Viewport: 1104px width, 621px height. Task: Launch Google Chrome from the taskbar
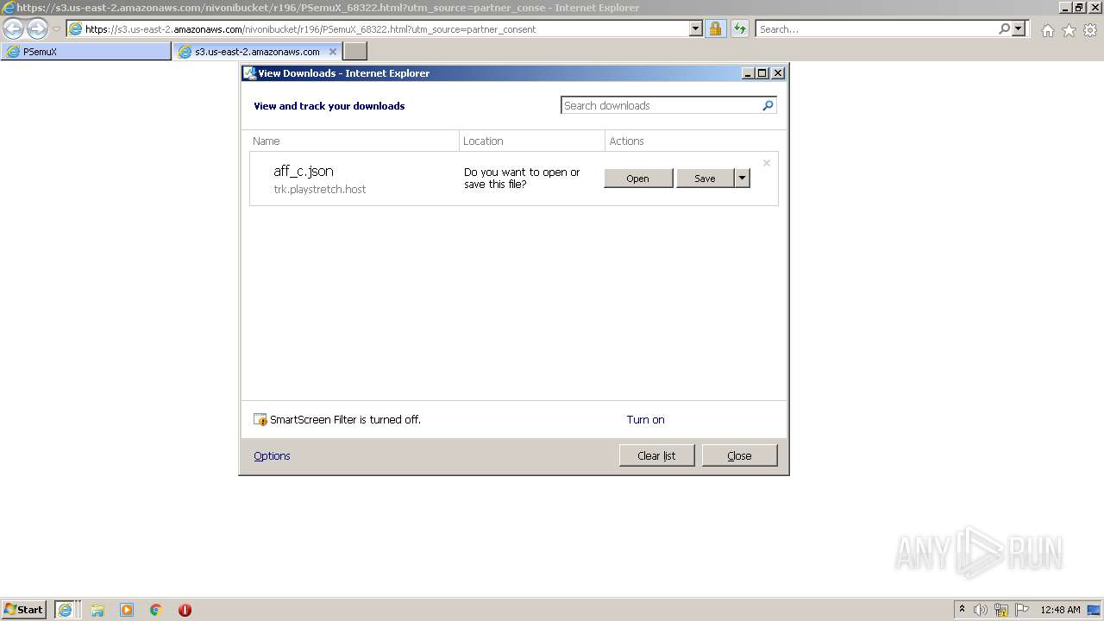click(x=156, y=610)
